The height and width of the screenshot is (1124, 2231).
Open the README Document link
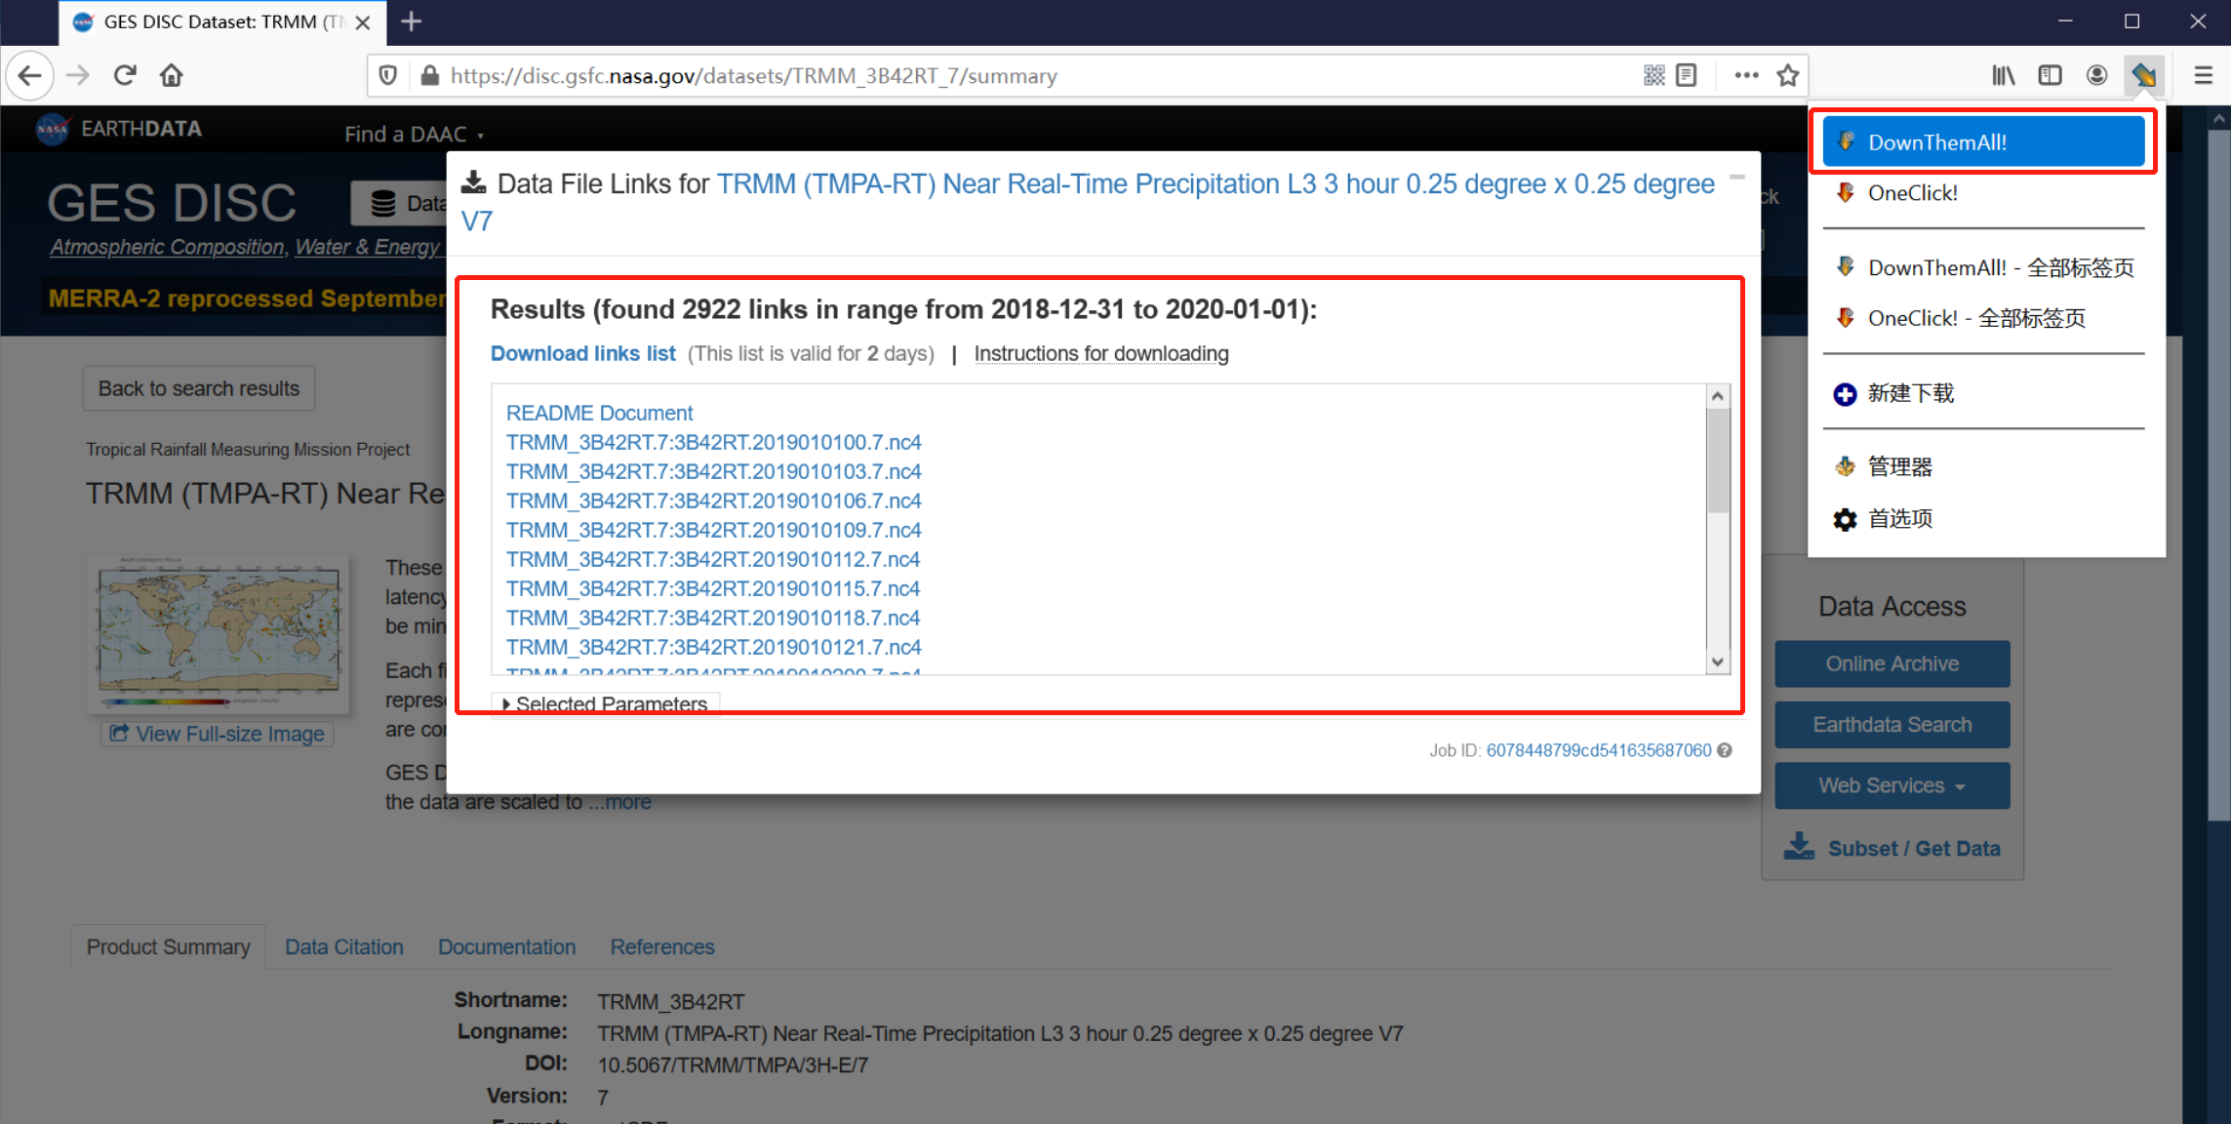coord(599,413)
